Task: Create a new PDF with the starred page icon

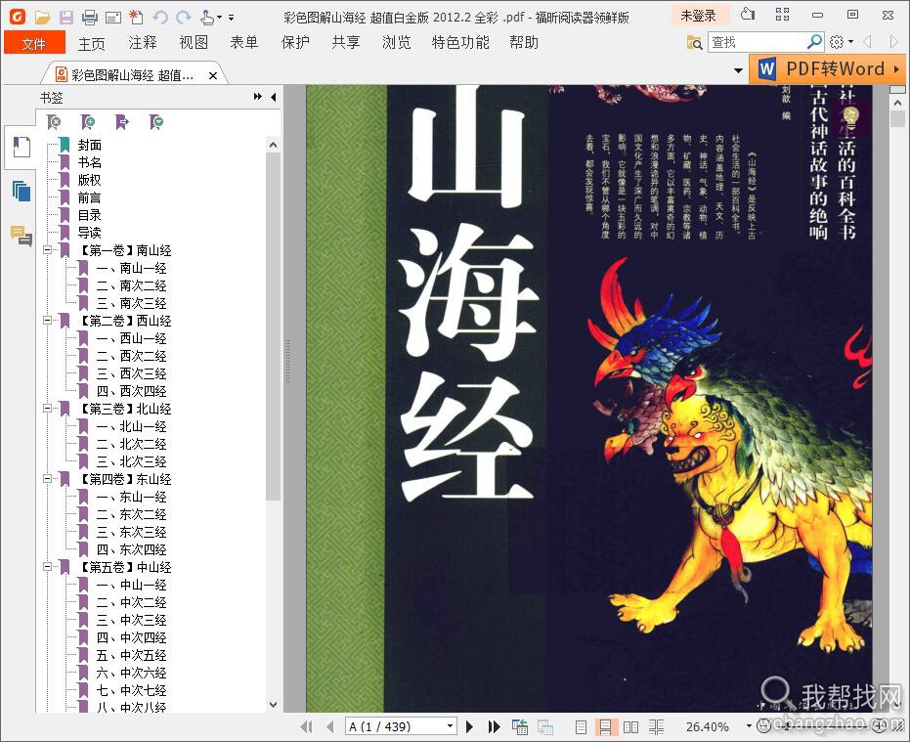Action: pyautogui.click(x=137, y=17)
